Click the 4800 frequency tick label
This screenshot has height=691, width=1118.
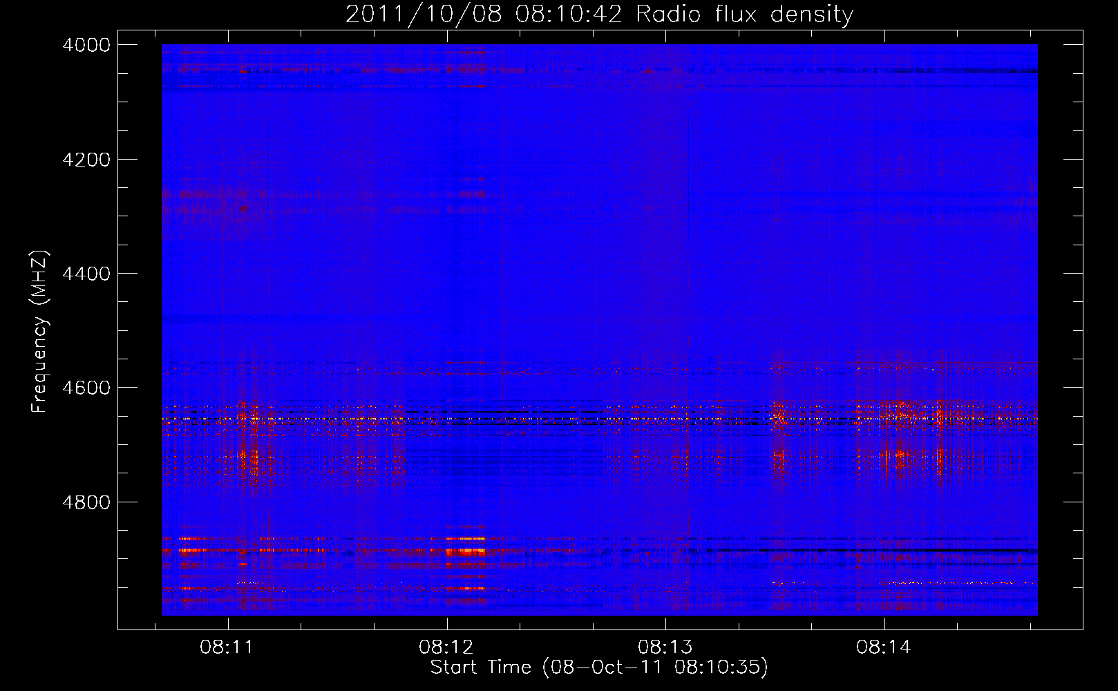click(x=86, y=502)
